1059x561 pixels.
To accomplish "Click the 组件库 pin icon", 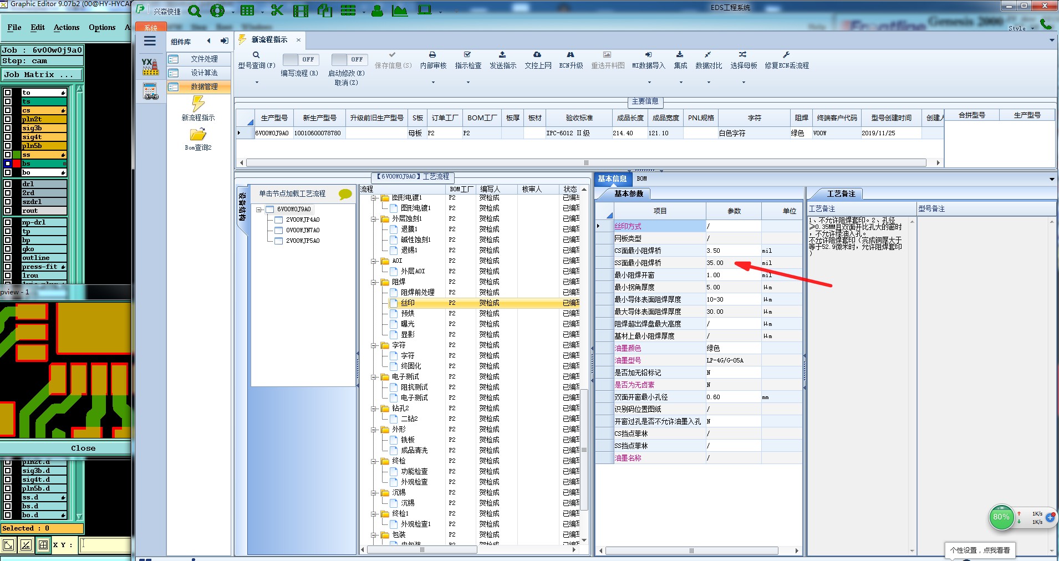I will (x=224, y=40).
